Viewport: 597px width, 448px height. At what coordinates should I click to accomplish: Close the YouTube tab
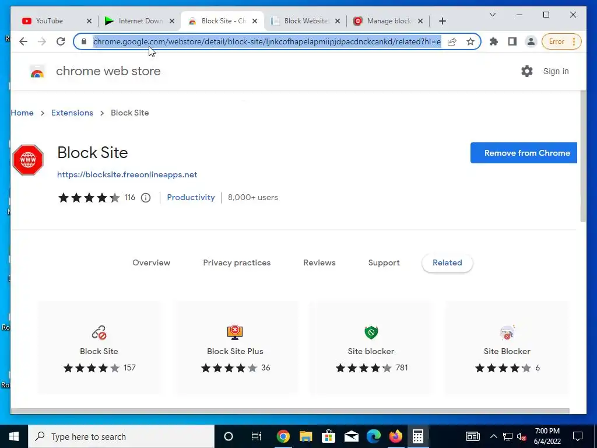tap(89, 21)
